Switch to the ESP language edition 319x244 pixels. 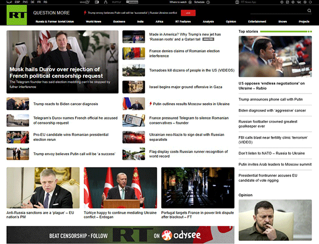click(x=18, y=2)
